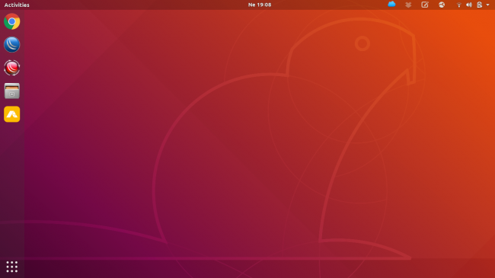
Task: Click the round globe tray indicator
Action: [x=442, y=5]
